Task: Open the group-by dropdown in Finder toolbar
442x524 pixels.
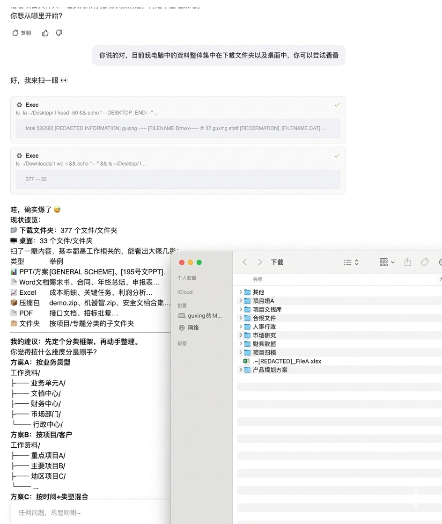Action: (x=387, y=262)
